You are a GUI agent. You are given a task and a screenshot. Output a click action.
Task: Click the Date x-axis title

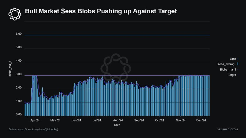117,125
